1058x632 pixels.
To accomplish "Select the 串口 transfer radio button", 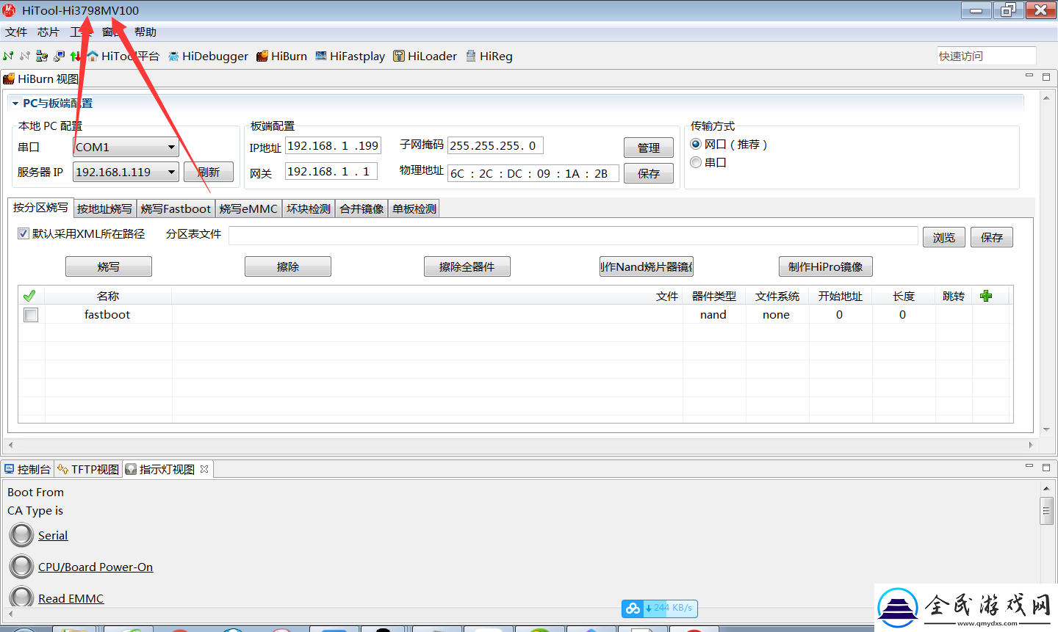I will tap(696, 162).
